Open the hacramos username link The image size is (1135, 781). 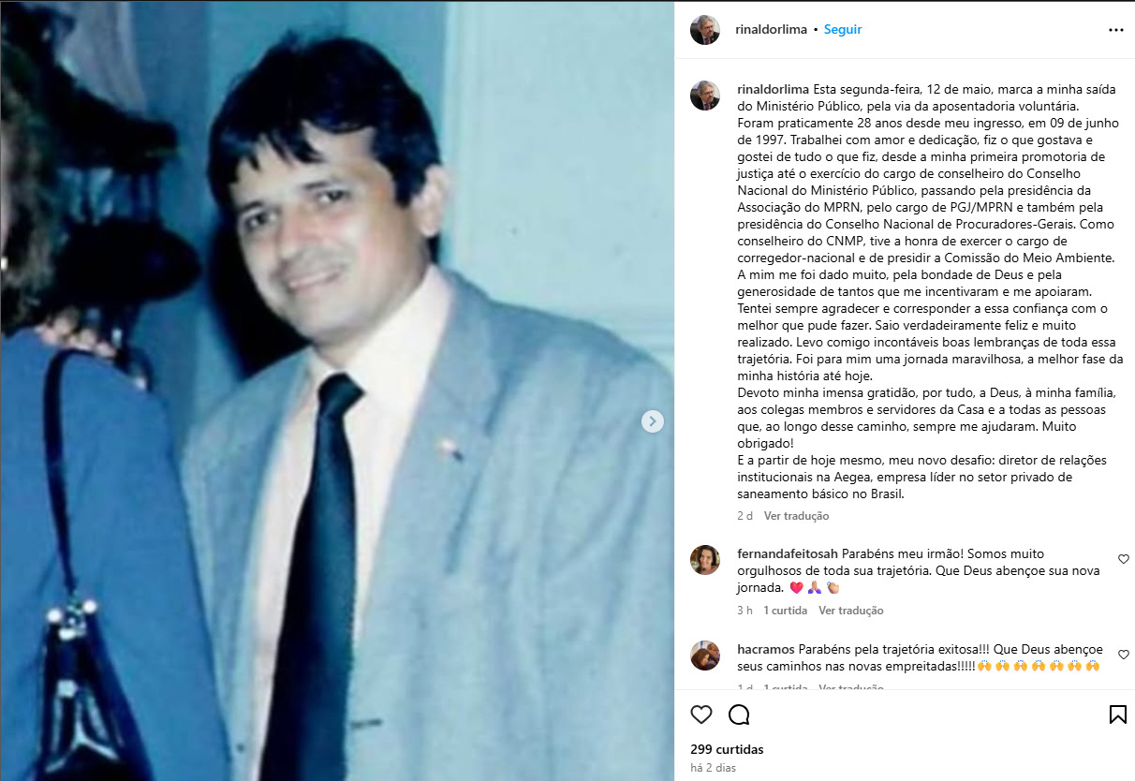(x=765, y=650)
